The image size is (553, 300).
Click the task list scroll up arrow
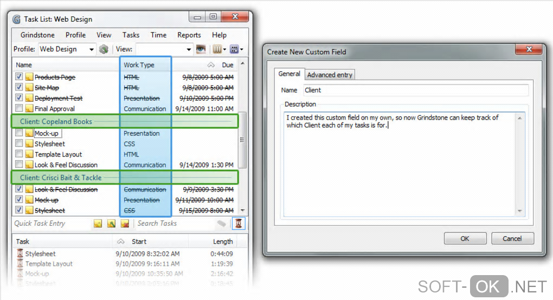tap(242, 64)
